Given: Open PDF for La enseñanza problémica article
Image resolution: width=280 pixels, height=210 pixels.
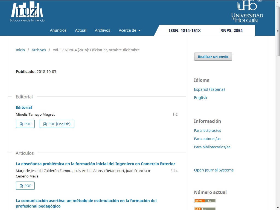Looking at the screenshot, I should (25, 186).
